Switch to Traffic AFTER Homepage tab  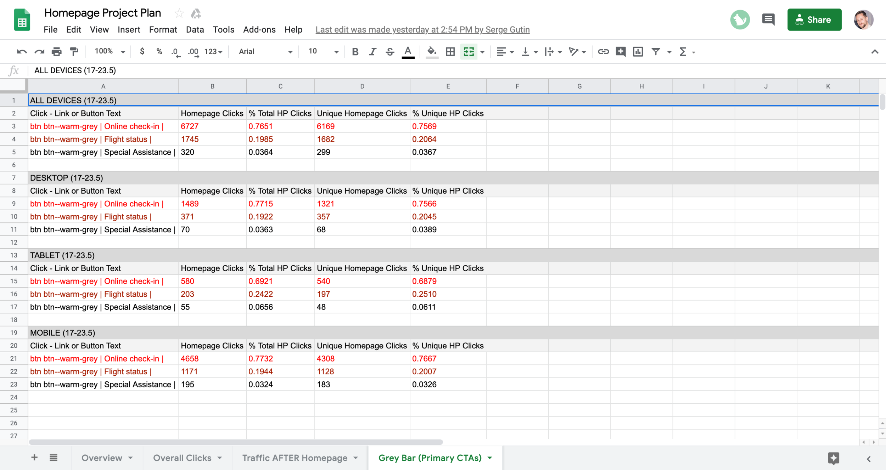(300, 458)
